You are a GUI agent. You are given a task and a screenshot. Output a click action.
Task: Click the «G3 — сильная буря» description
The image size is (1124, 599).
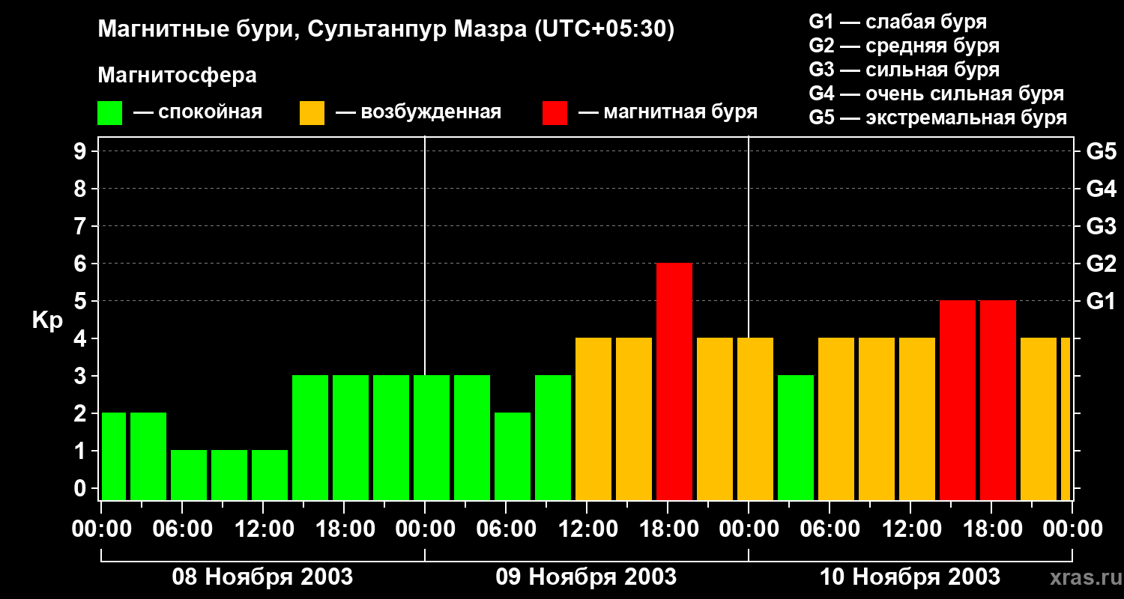(904, 70)
